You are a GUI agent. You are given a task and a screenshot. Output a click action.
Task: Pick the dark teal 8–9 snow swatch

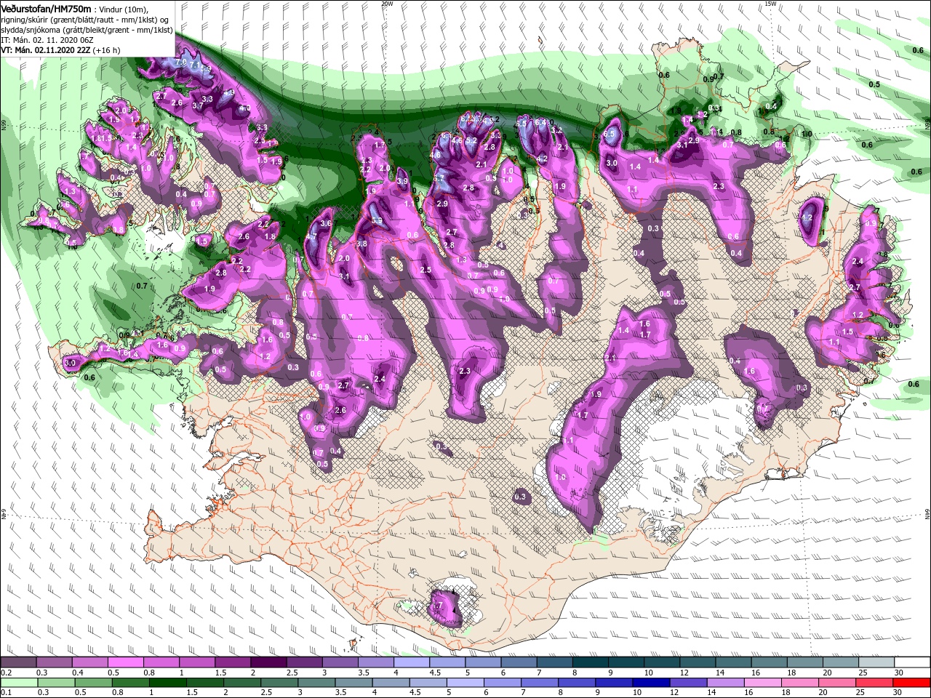(x=591, y=662)
